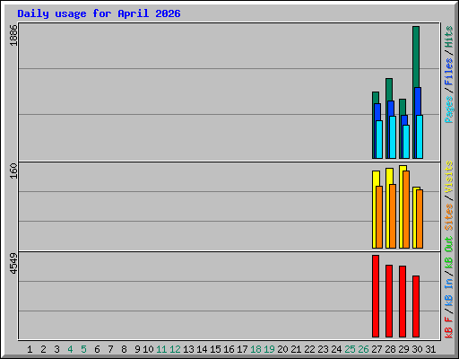
Task: Click the red kB F bar for day 30
Action: click(x=416, y=306)
